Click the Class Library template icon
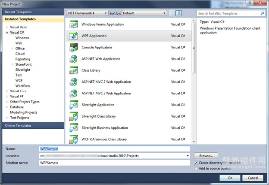This screenshot has width=269, height=185. click(x=74, y=70)
